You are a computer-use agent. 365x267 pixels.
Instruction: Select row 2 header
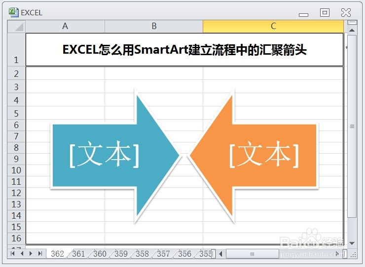(17, 73)
